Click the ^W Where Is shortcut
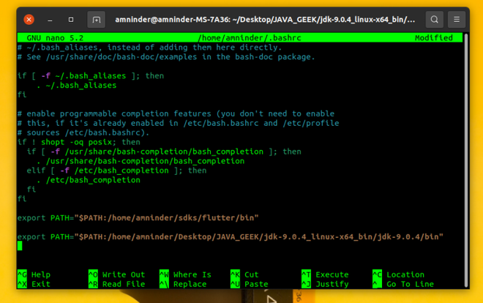Screen dimensions: 483x303 (185, 274)
